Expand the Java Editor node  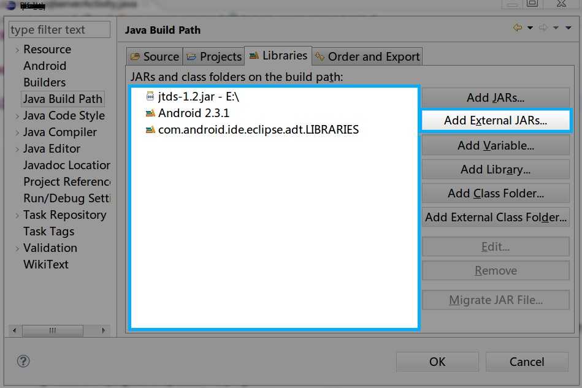point(17,149)
